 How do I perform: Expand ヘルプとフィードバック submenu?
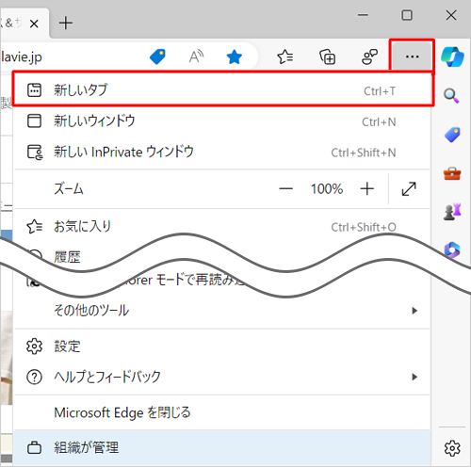tap(222, 377)
